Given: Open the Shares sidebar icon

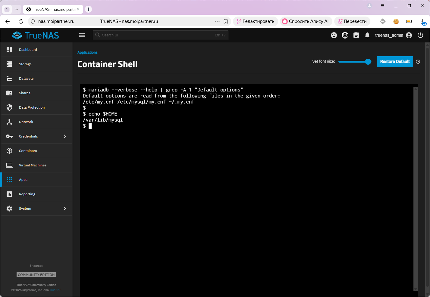Looking at the screenshot, I should pyautogui.click(x=9, y=93).
